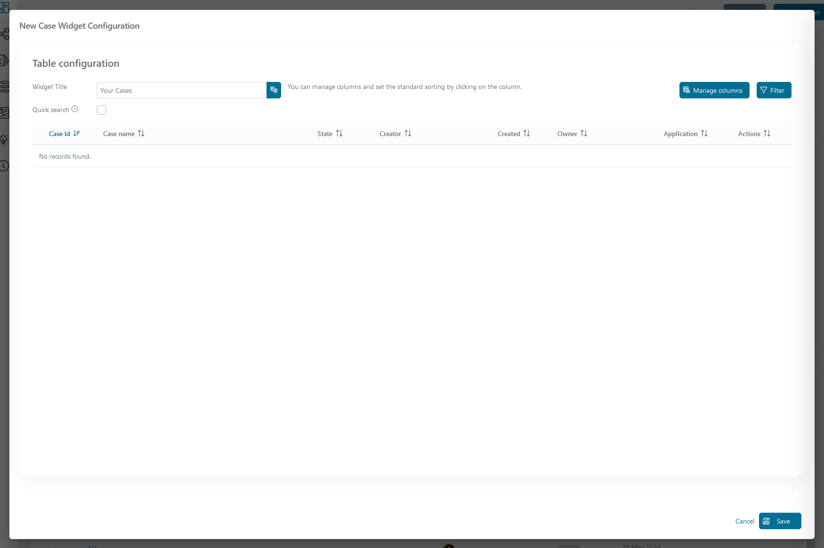Click the translate icon beside Widget Title
The height and width of the screenshot is (548, 824).
coord(274,90)
